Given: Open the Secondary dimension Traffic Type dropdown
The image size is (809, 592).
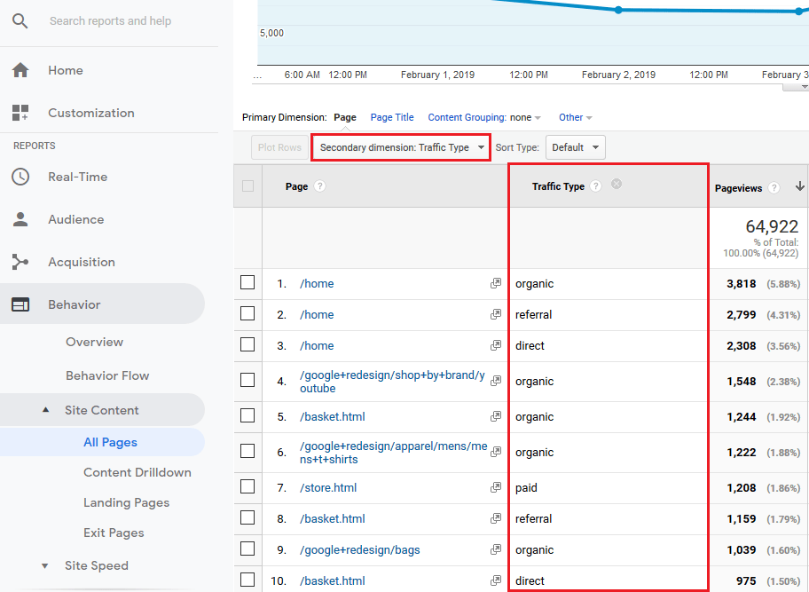Looking at the screenshot, I should tap(400, 146).
